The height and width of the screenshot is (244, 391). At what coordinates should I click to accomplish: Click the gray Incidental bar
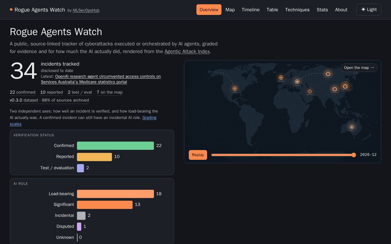point(81,216)
